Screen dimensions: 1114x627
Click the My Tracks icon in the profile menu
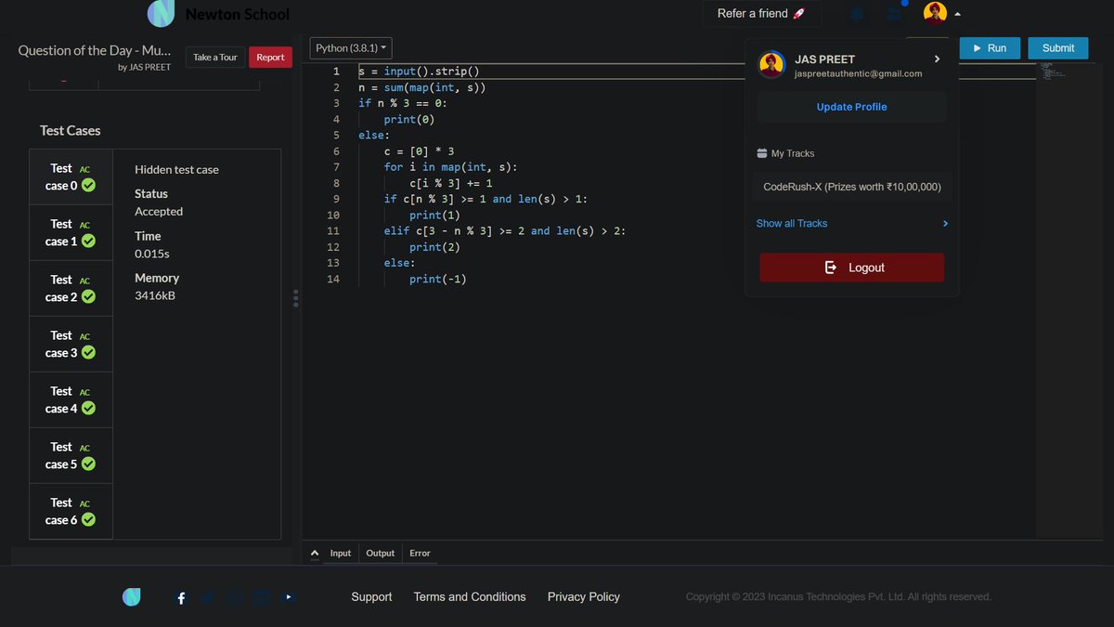point(762,152)
